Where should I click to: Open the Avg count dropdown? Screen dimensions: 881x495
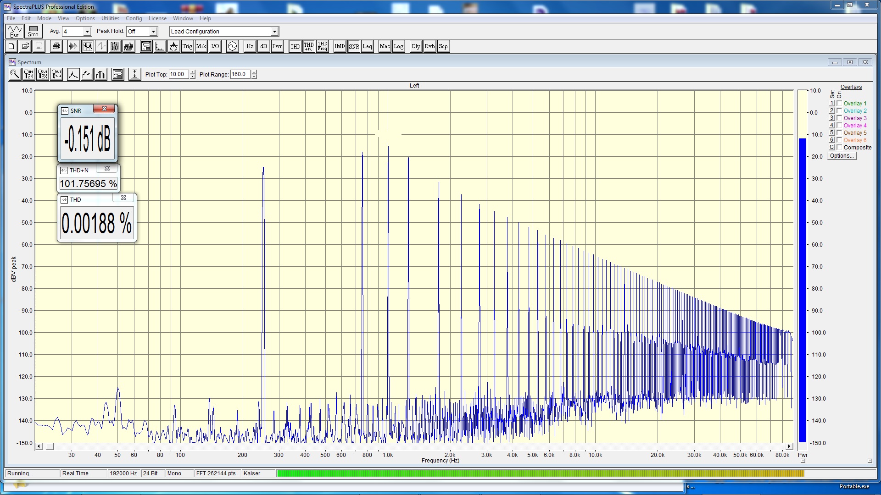(87, 32)
